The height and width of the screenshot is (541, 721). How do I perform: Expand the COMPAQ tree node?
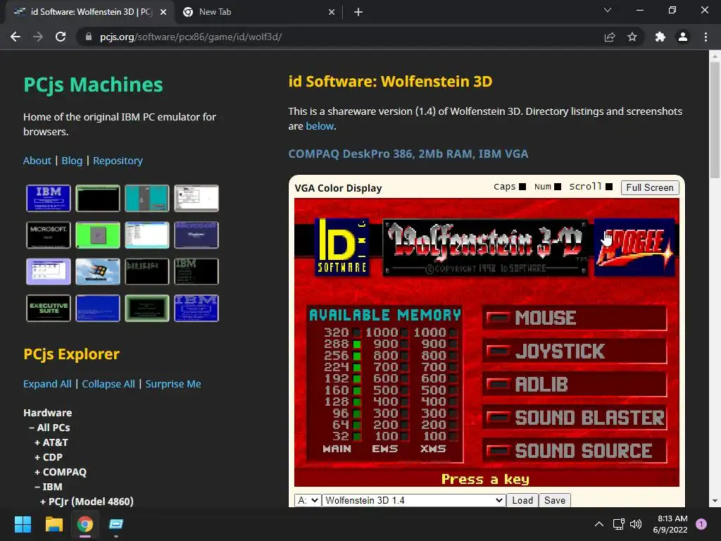(61, 471)
